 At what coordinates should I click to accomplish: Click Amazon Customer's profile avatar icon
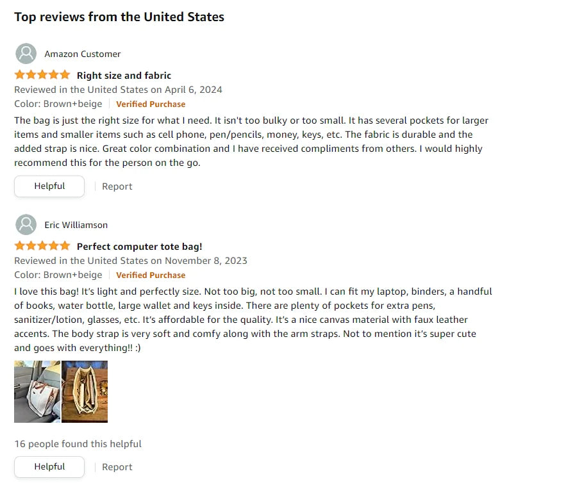coord(26,54)
